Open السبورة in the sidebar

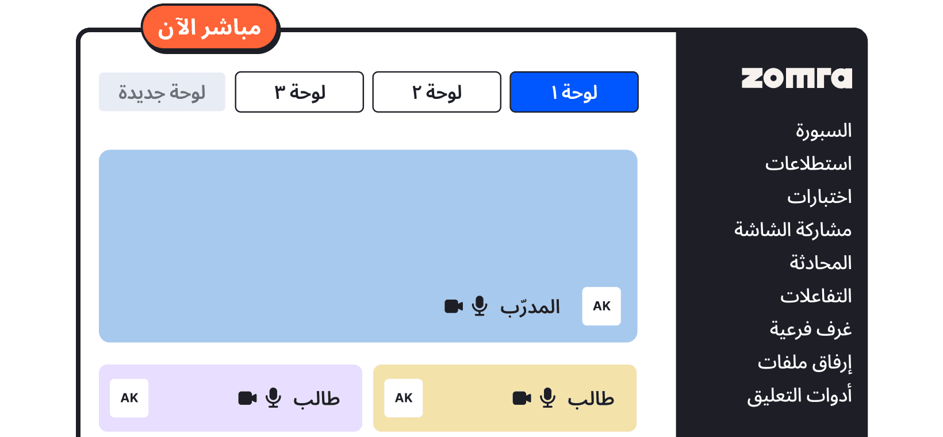[x=823, y=131]
